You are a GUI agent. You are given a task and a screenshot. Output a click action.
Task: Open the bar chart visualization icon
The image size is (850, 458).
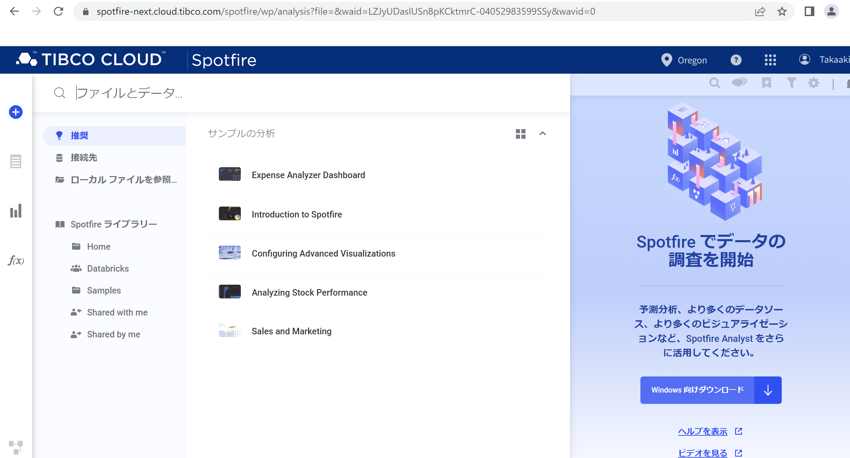[16, 211]
